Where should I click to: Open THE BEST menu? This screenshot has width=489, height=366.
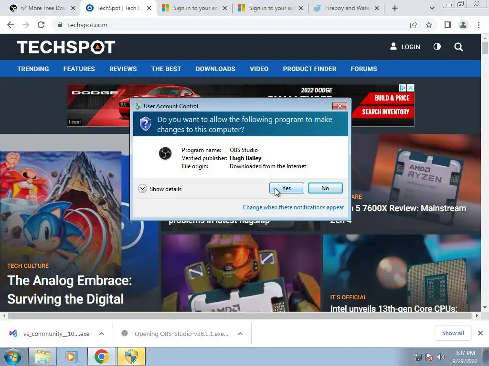pos(166,69)
